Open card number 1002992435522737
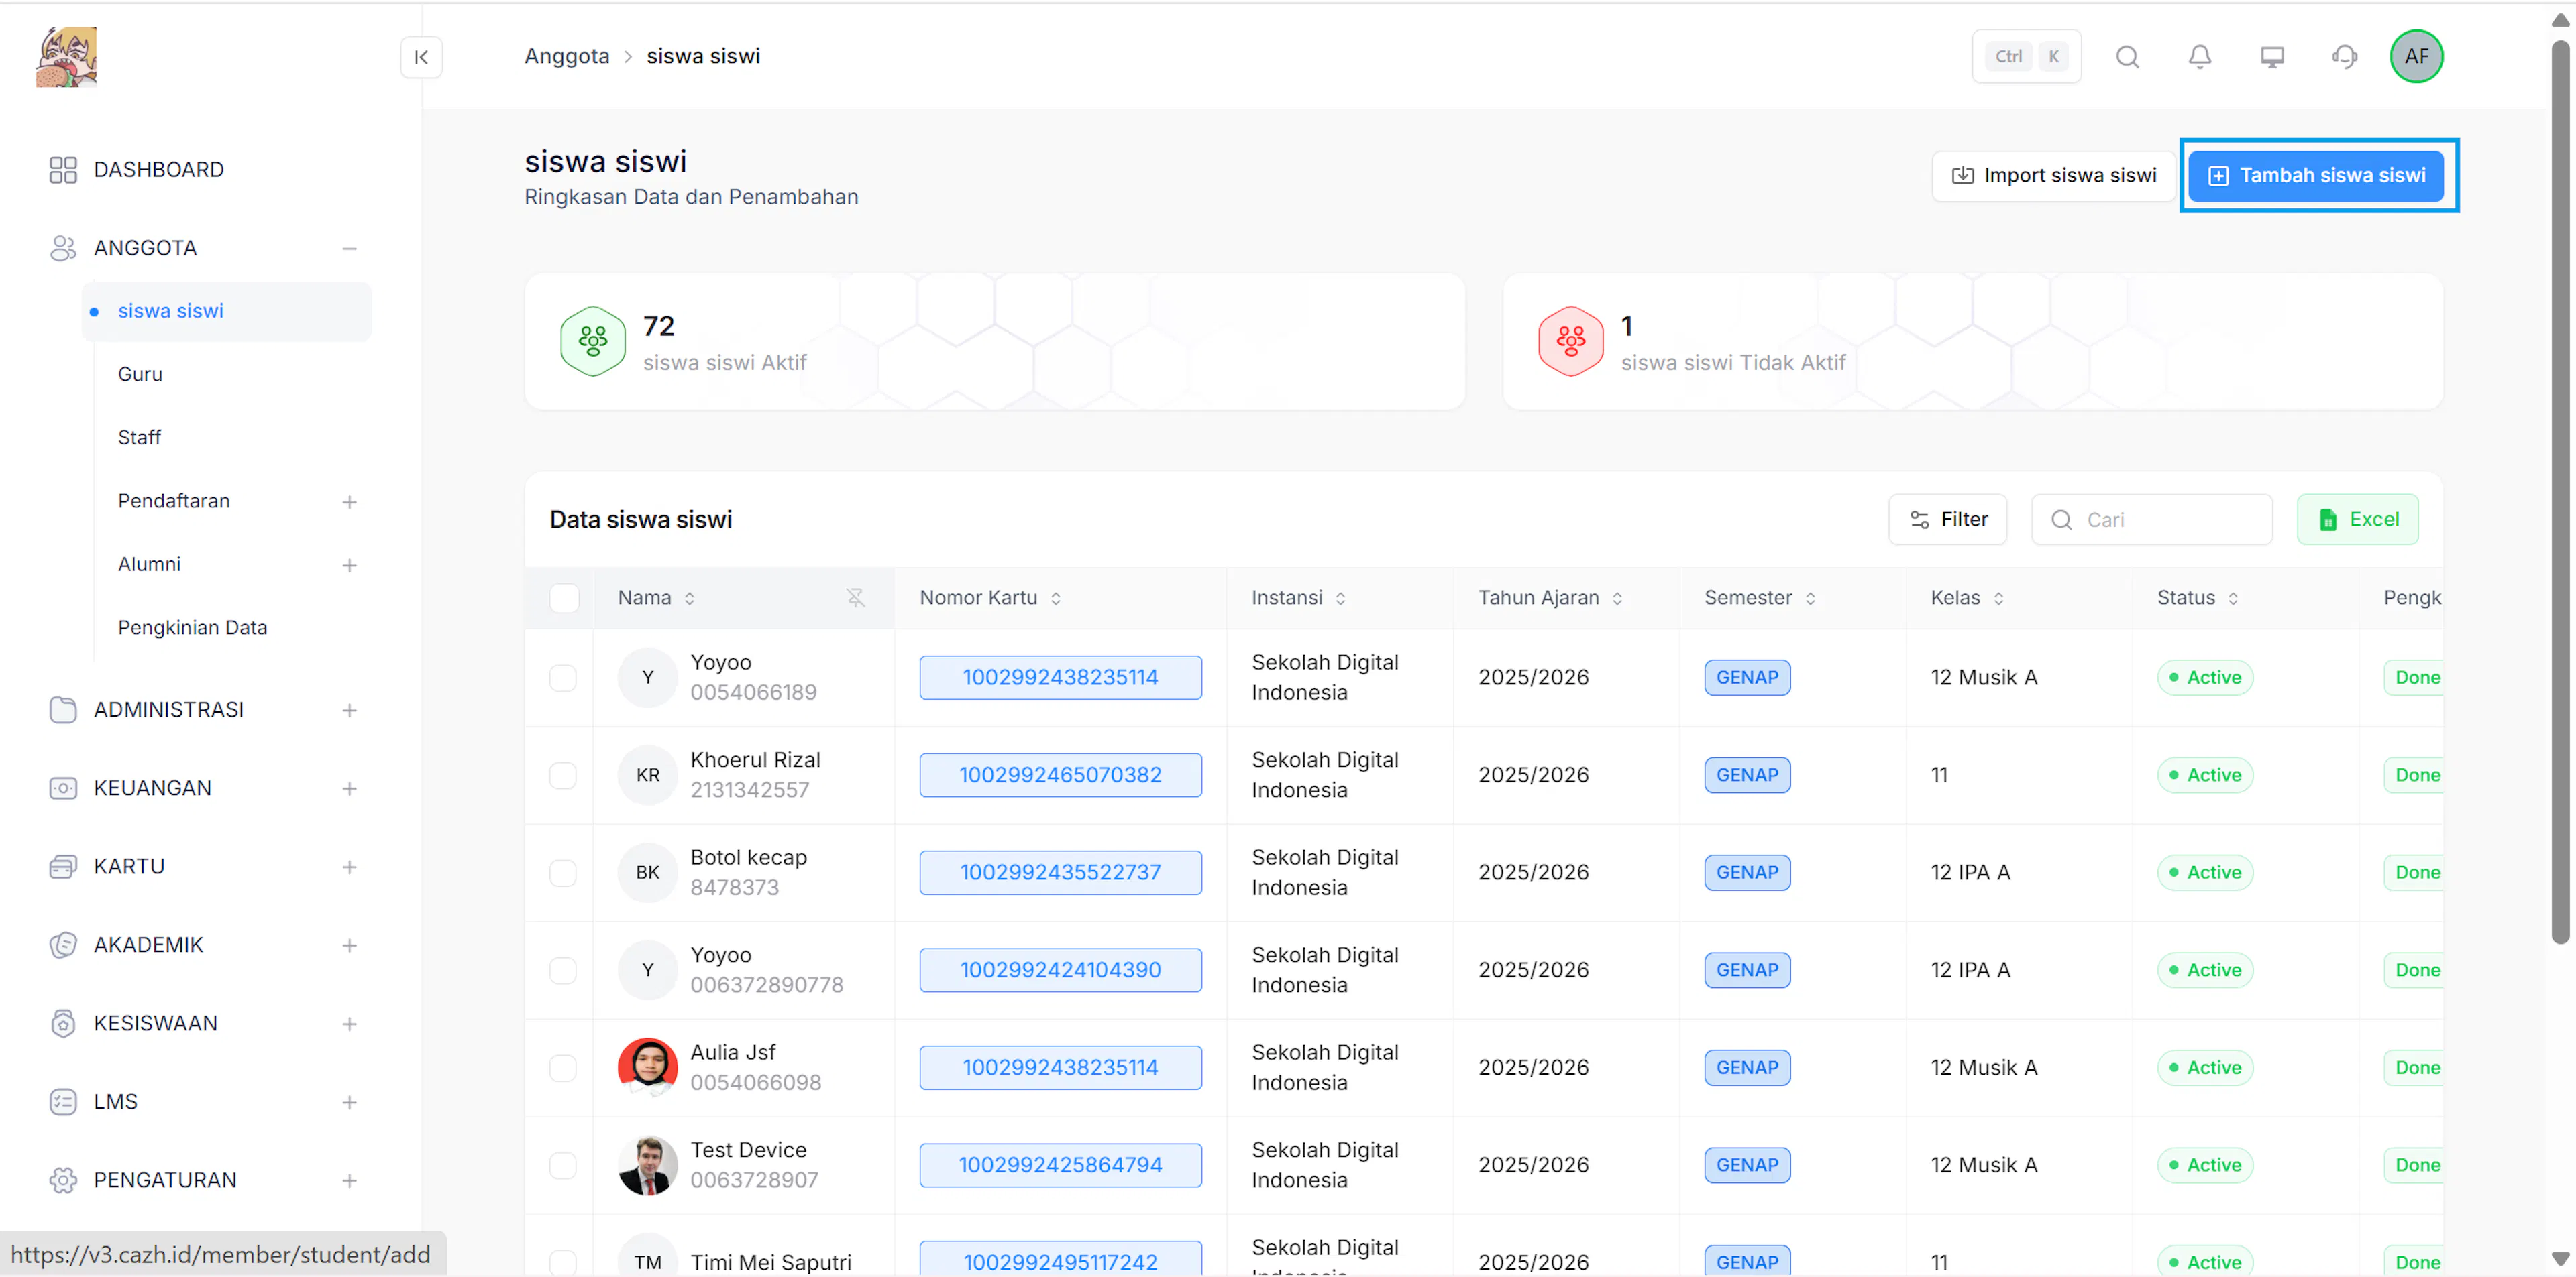 point(1060,872)
